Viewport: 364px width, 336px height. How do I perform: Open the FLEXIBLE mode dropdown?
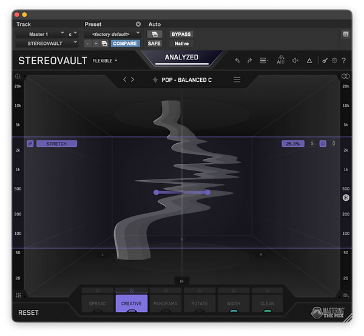[x=105, y=61]
